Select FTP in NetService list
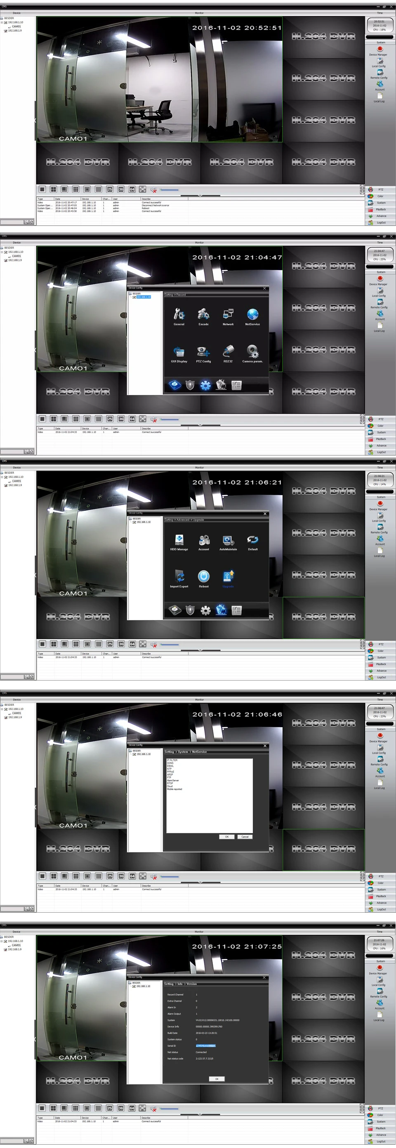This screenshot has width=396, height=1148. point(169,777)
